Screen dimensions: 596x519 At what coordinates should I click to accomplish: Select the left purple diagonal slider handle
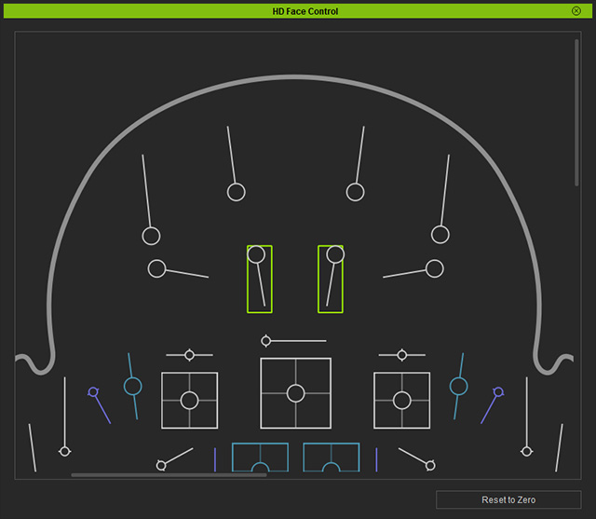point(93,392)
